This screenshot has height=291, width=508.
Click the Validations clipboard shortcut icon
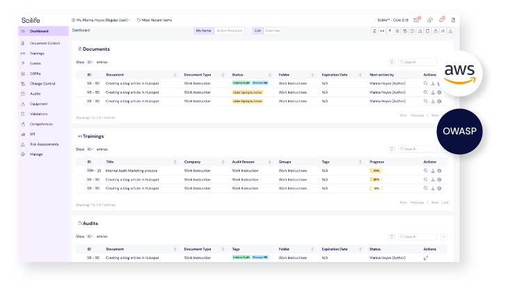click(x=428, y=31)
